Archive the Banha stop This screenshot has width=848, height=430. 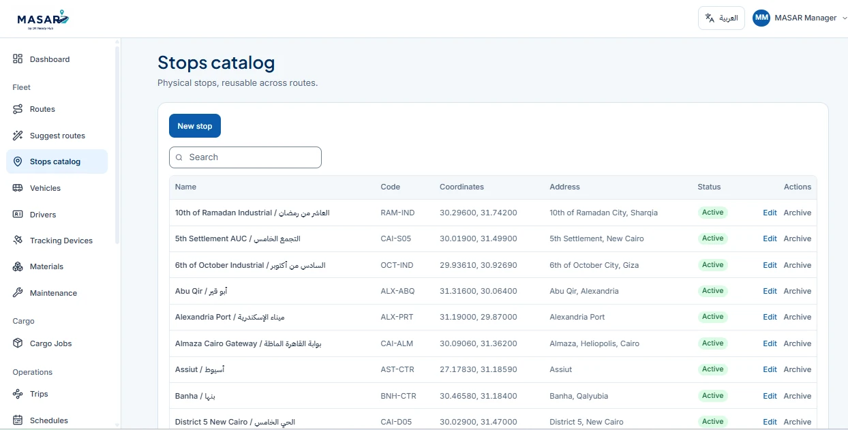click(x=797, y=396)
